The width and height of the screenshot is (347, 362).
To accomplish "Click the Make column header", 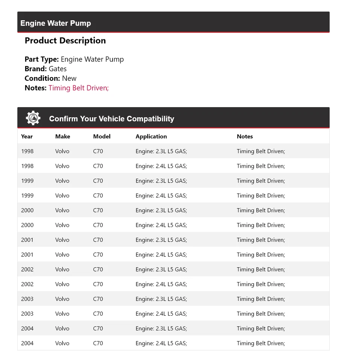I will (62, 137).
